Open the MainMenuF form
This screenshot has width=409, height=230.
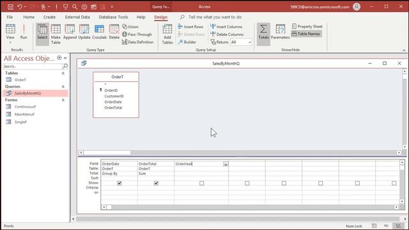tap(24, 114)
